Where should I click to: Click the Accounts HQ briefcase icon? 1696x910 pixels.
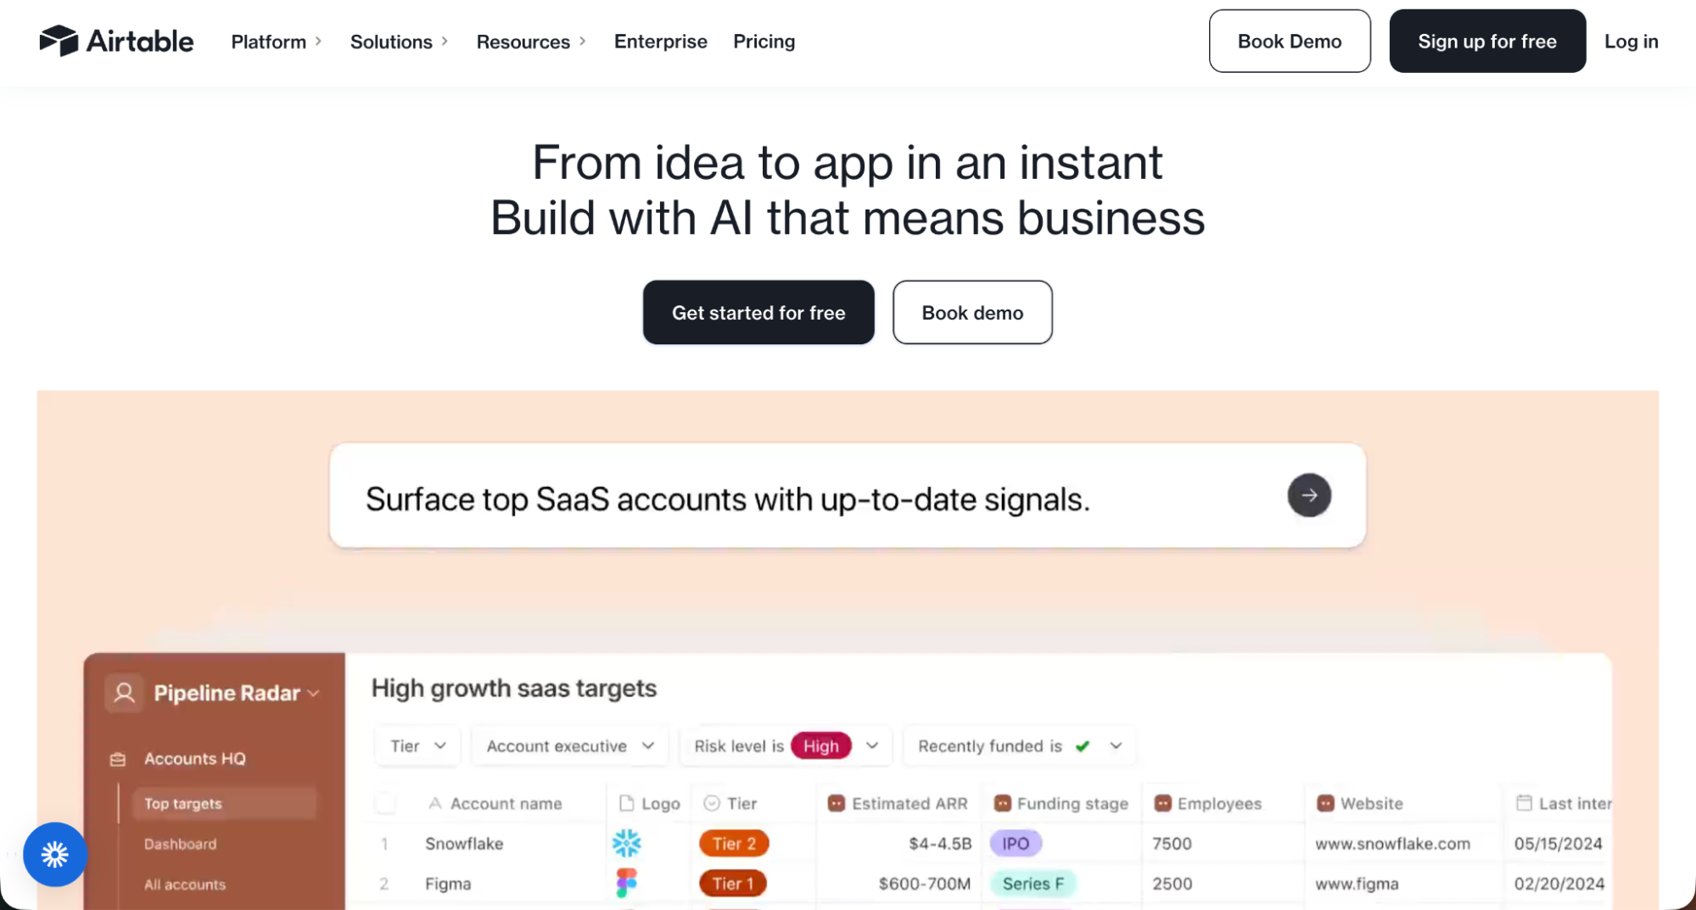tap(116, 758)
